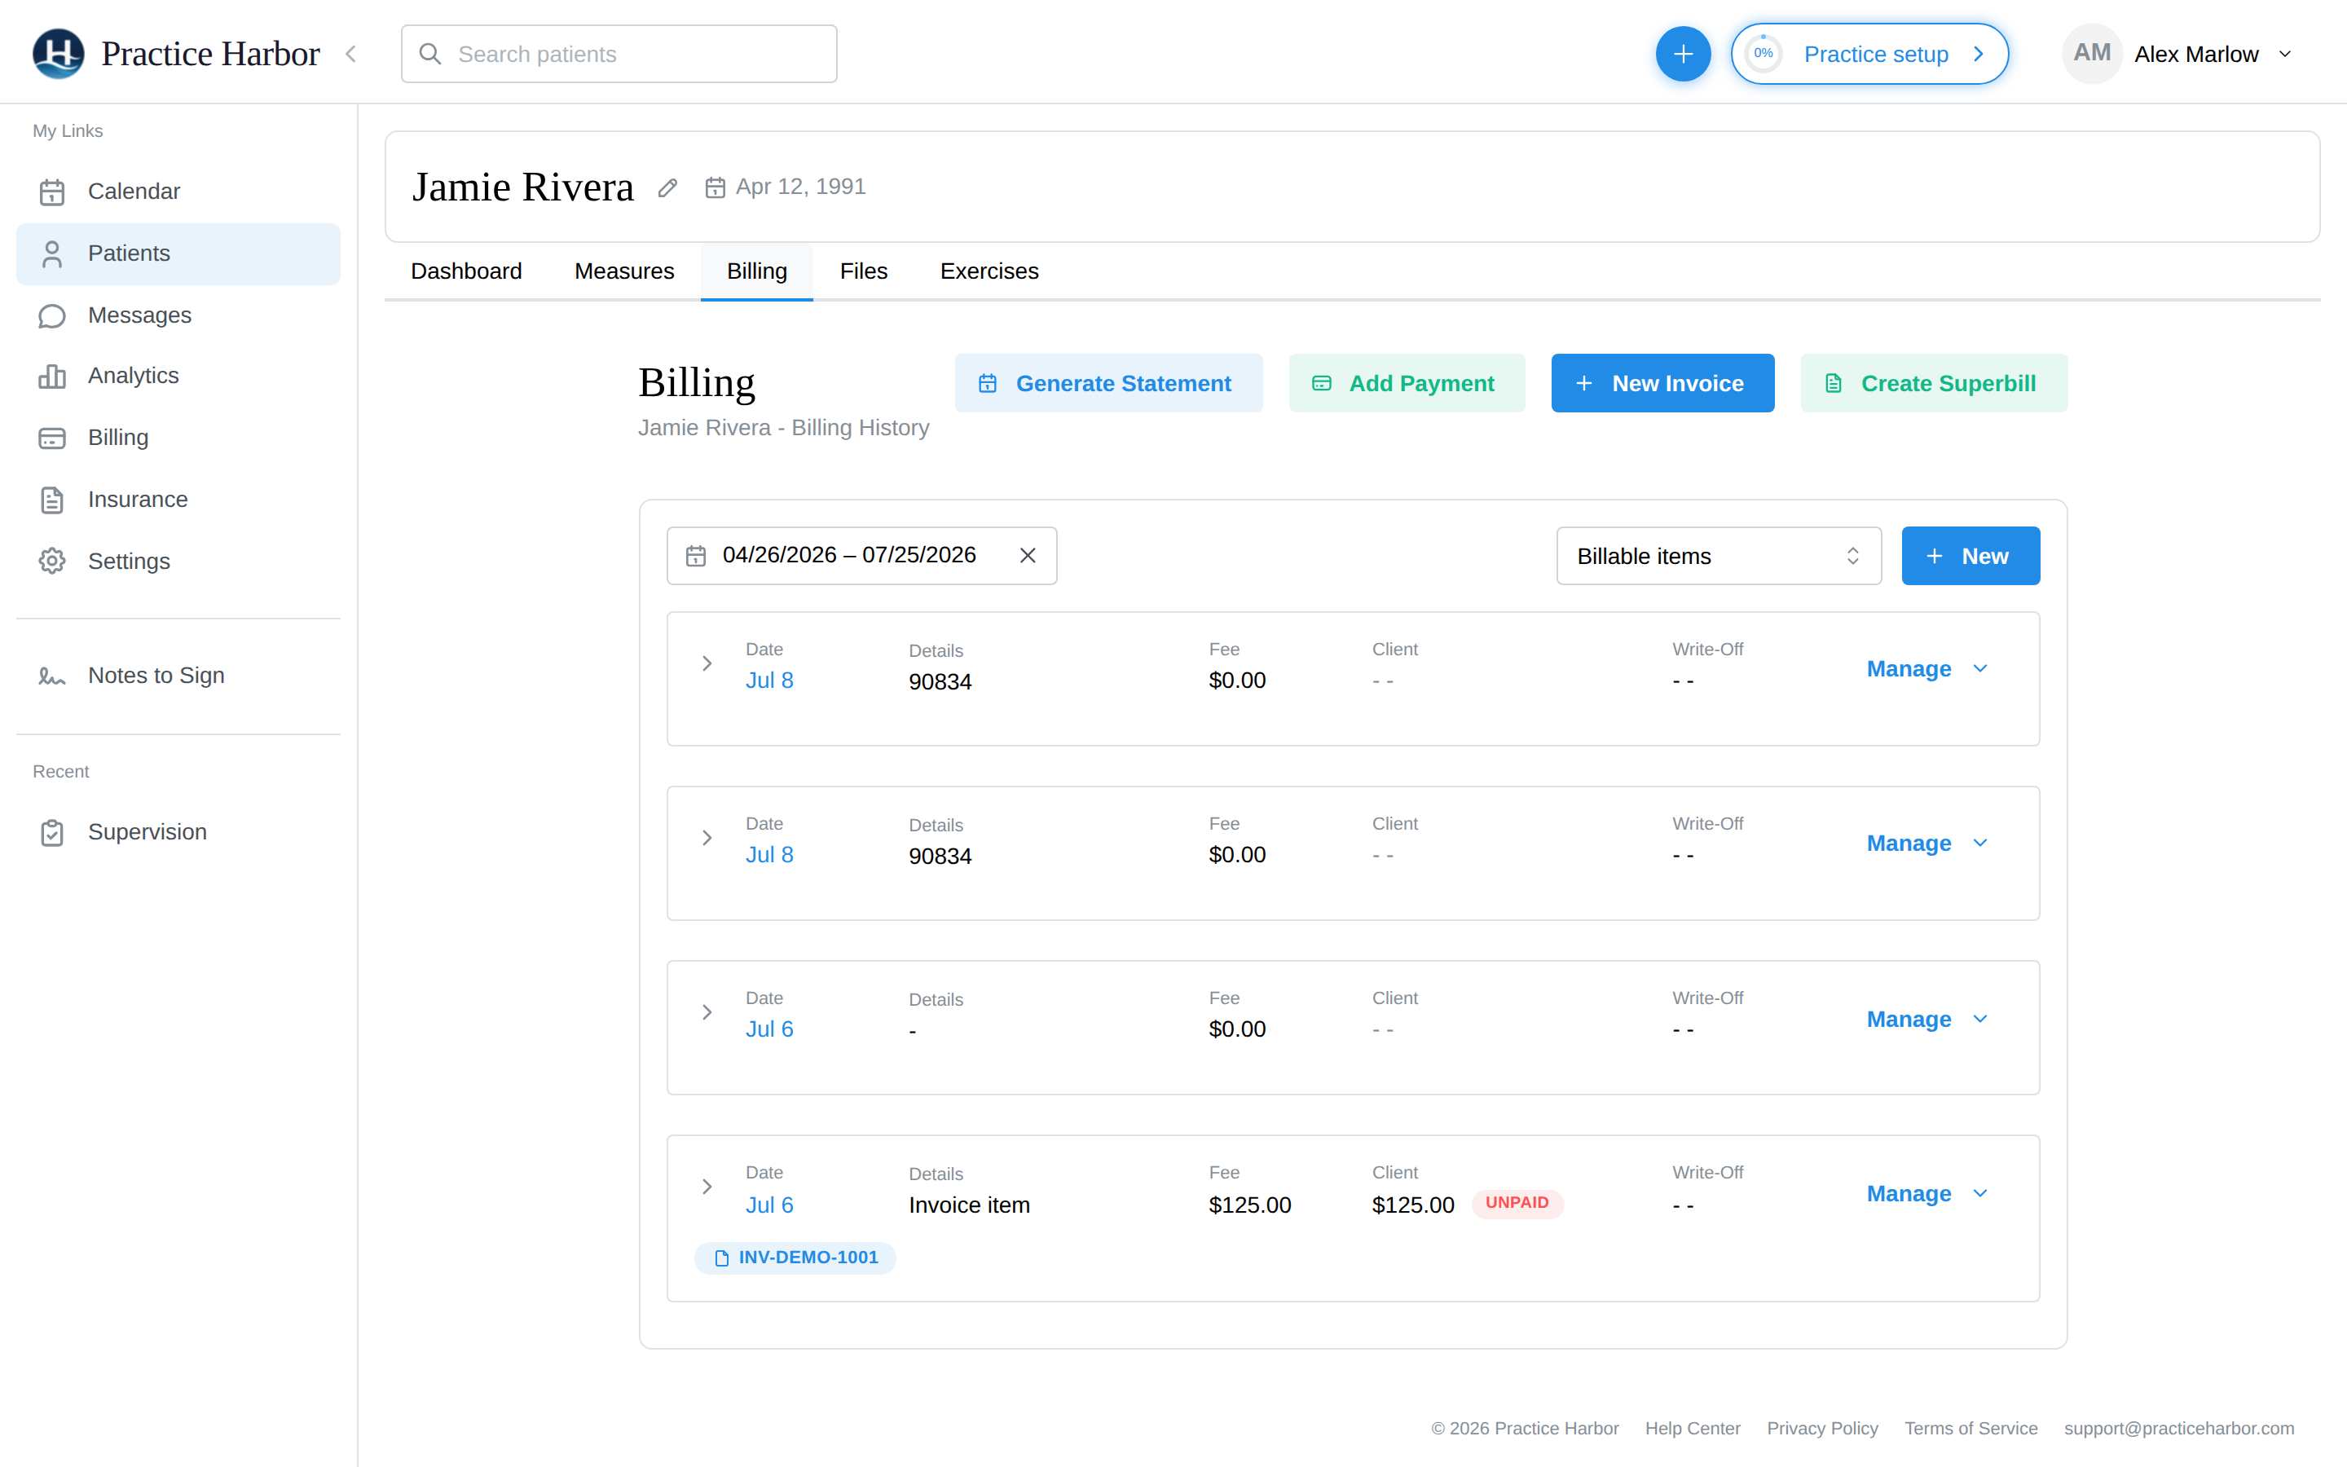Switch to the Files tab
This screenshot has width=2347, height=1467.
tap(863, 271)
